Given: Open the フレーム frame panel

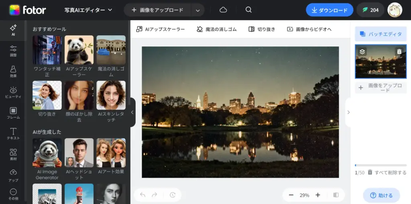Looking at the screenshot, I should pos(13,113).
